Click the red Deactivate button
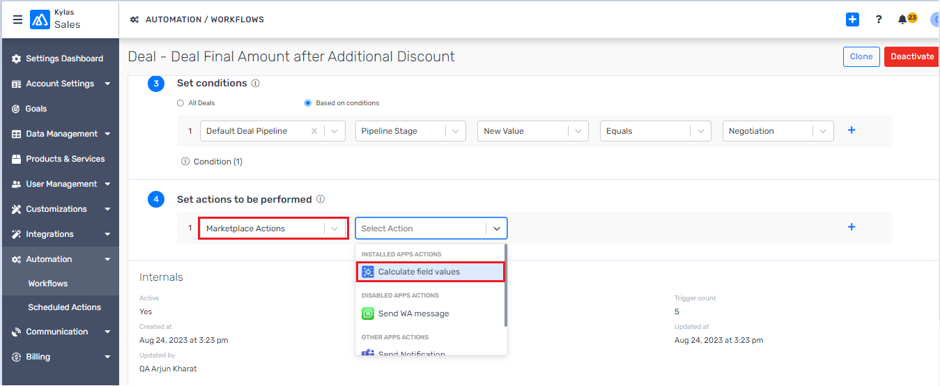 click(x=911, y=56)
